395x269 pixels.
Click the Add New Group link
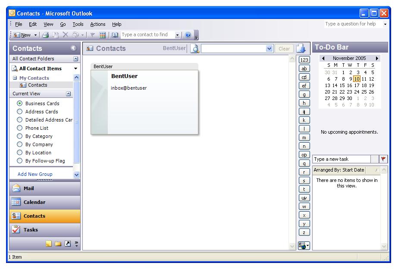pyautogui.click(x=35, y=174)
